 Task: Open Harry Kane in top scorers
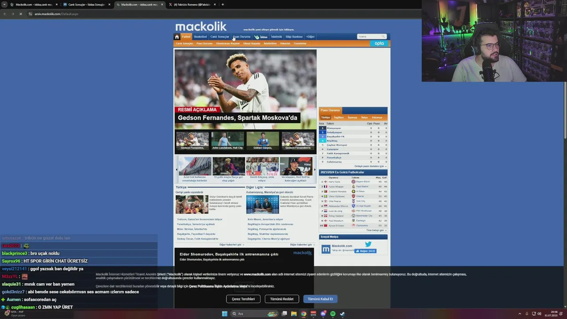[334, 182]
